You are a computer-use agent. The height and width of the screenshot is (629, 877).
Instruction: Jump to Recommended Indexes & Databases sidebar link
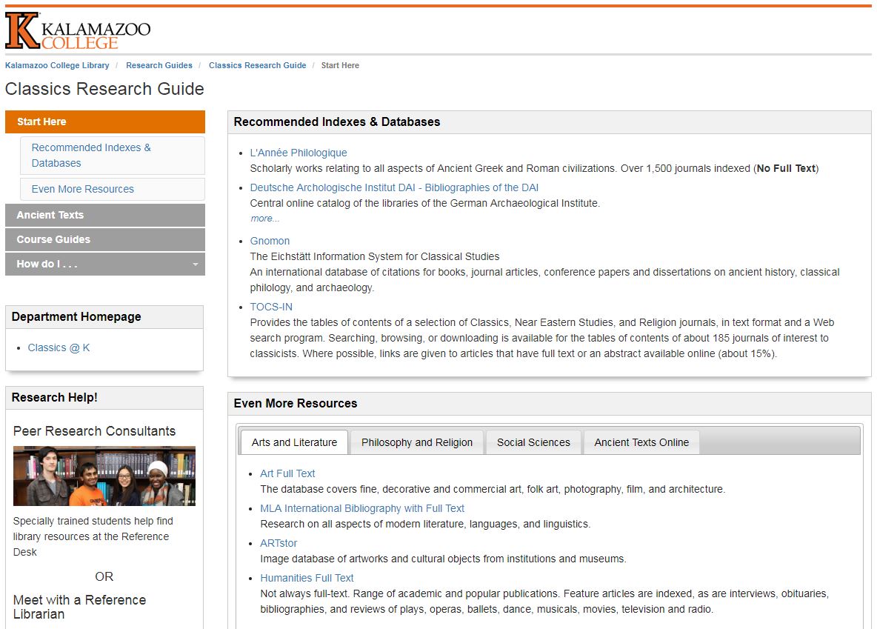pos(113,156)
